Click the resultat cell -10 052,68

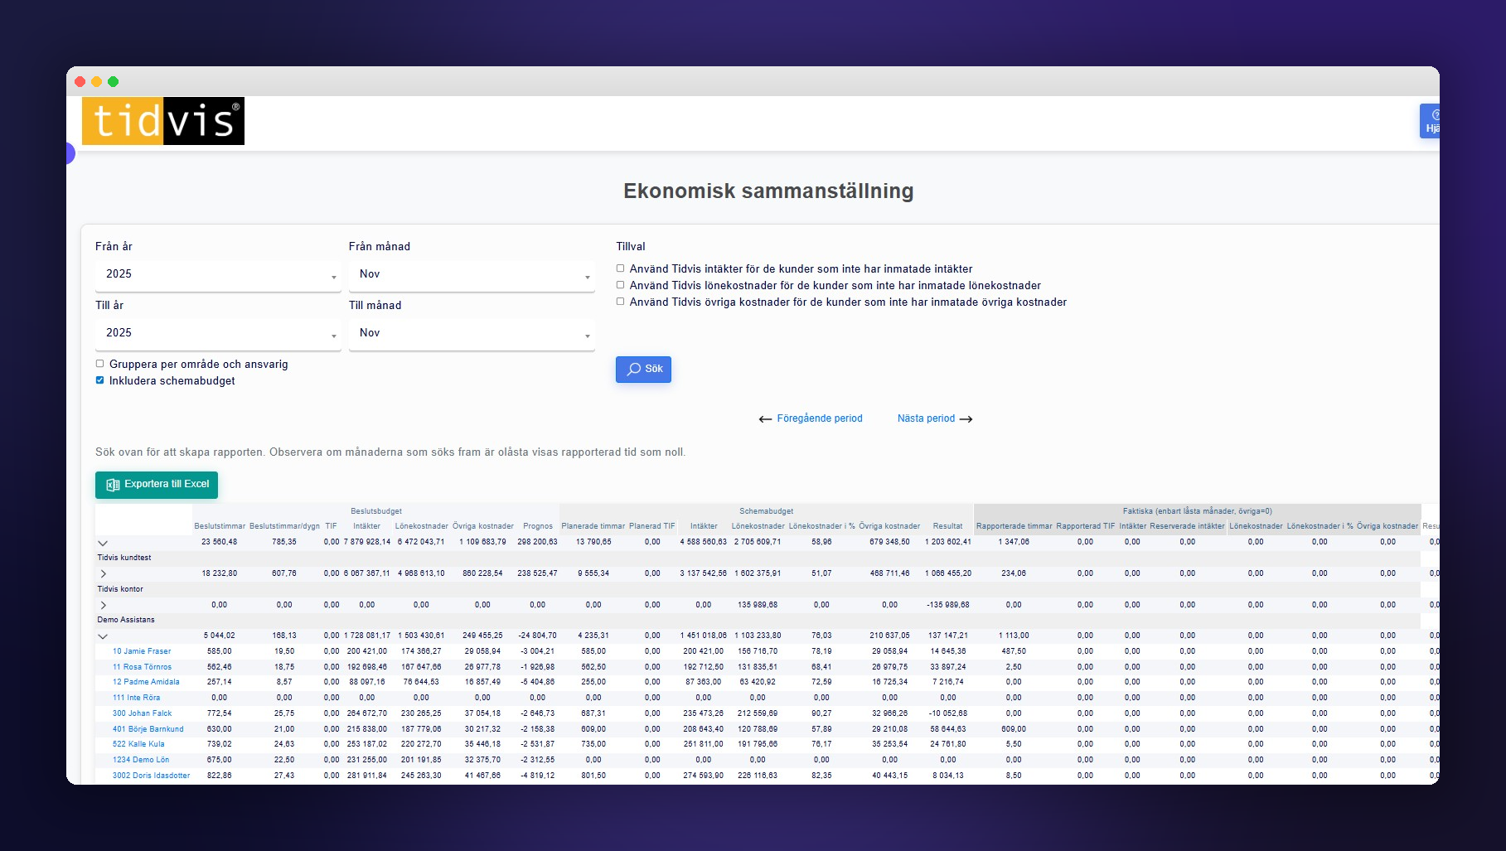(948, 713)
